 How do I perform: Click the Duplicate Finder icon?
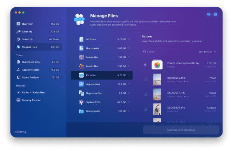click(18, 62)
